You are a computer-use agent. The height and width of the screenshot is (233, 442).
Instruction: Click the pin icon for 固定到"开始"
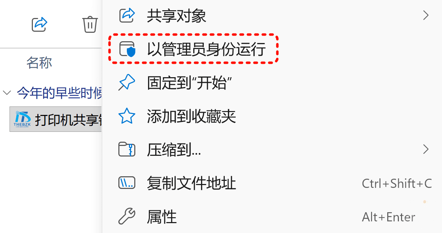(x=126, y=82)
